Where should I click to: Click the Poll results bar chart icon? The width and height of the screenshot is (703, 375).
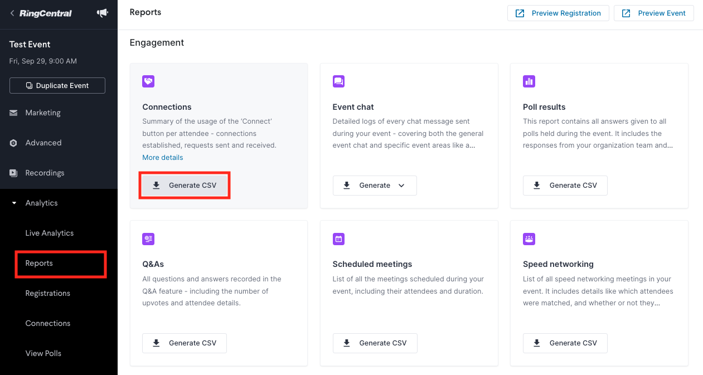pyautogui.click(x=529, y=81)
